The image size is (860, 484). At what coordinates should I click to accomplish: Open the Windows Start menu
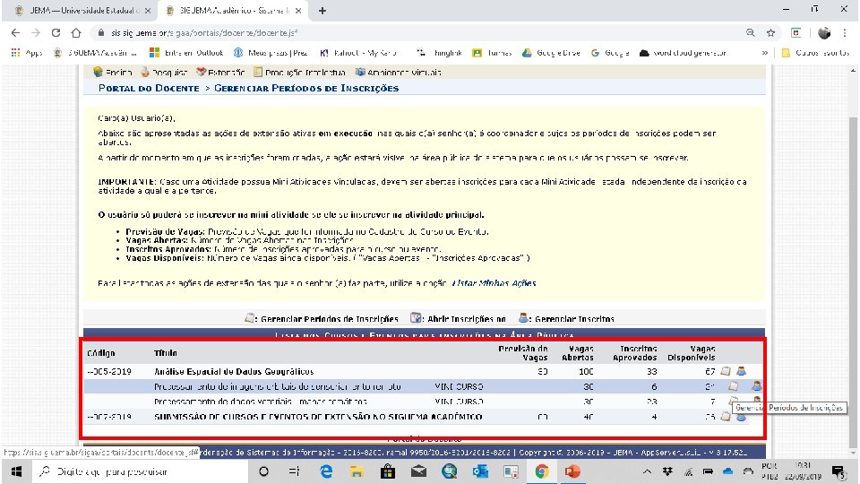coord(16,471)
